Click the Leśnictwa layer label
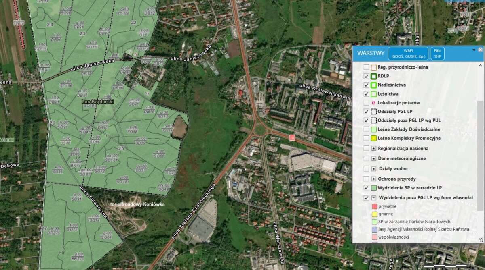 click(x=388, y=94)
